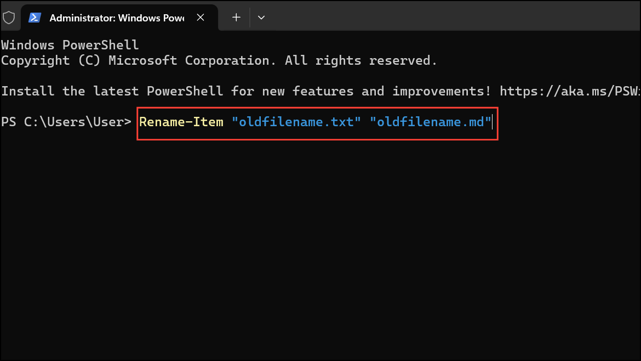Click the Windows PowerShell copyright line

(219, 60)
